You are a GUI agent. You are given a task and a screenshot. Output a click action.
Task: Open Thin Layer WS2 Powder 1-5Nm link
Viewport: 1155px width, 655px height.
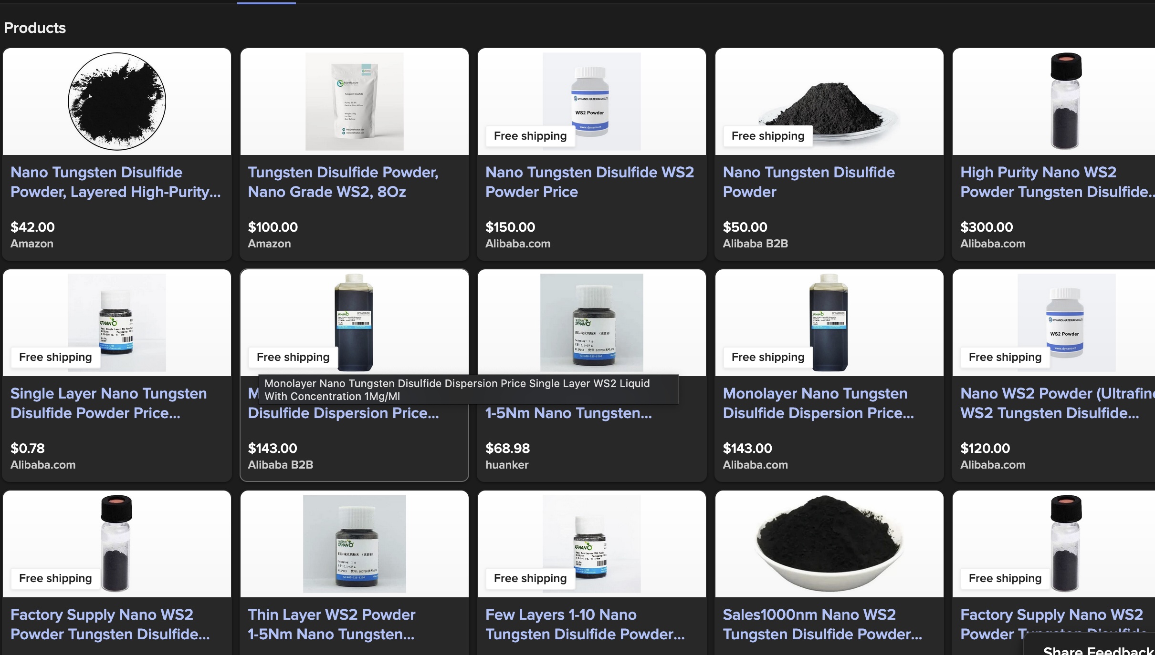332,624
